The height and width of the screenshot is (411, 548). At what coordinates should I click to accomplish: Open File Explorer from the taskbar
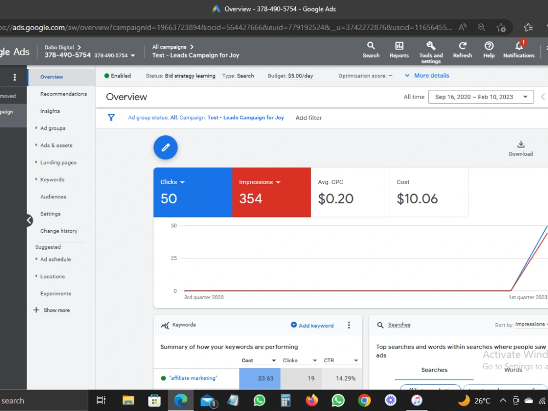coord(128,400)
